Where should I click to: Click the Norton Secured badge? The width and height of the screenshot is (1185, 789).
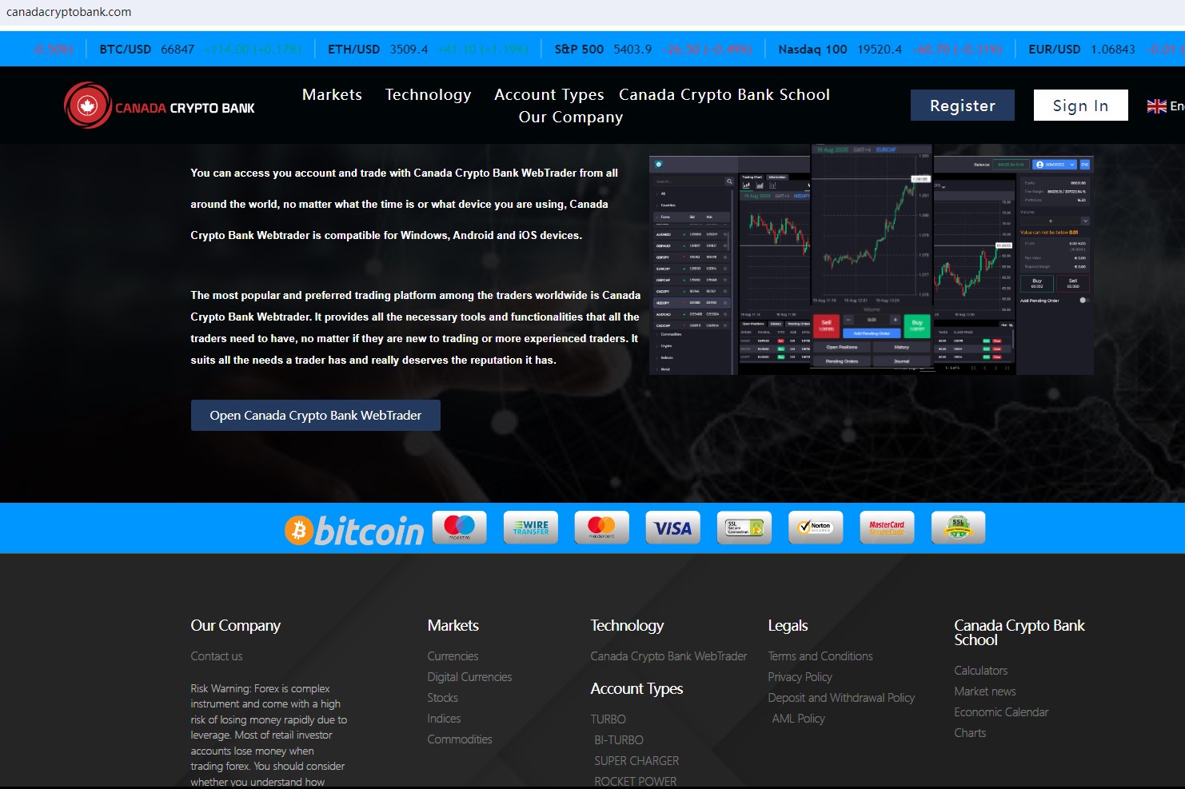tap(816, 528)
